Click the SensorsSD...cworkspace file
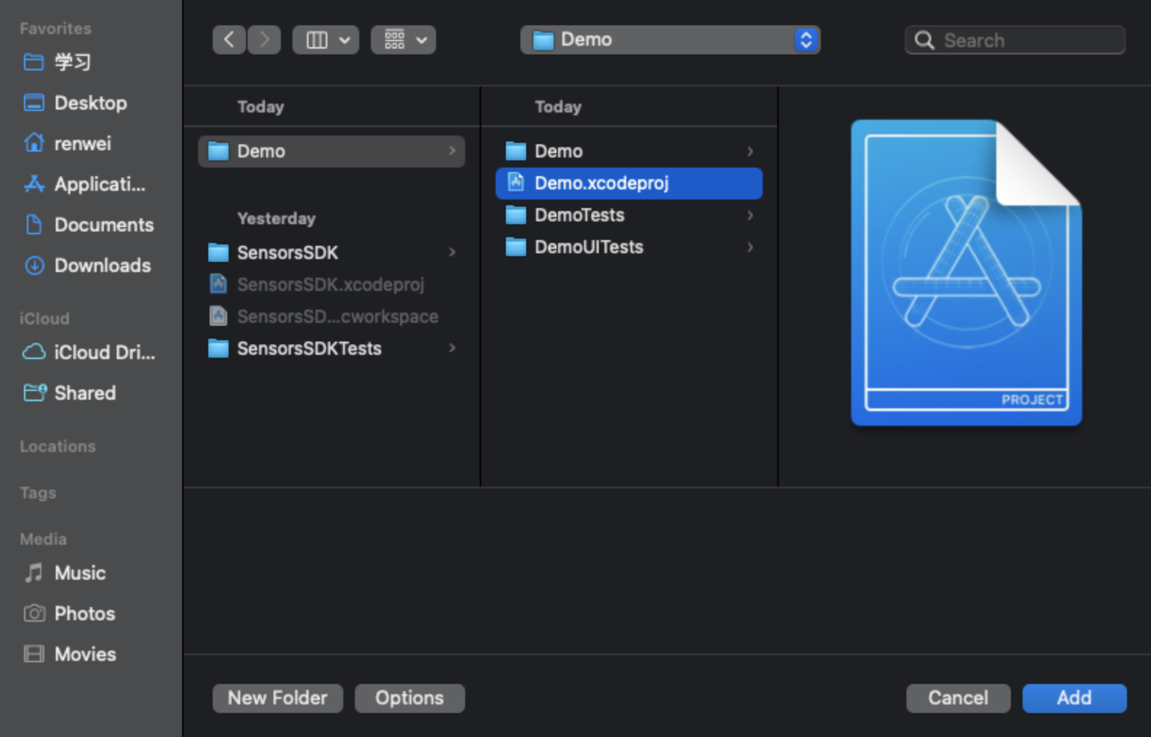The width and height of the screenshot is (1151, 737). click(332, 316)
